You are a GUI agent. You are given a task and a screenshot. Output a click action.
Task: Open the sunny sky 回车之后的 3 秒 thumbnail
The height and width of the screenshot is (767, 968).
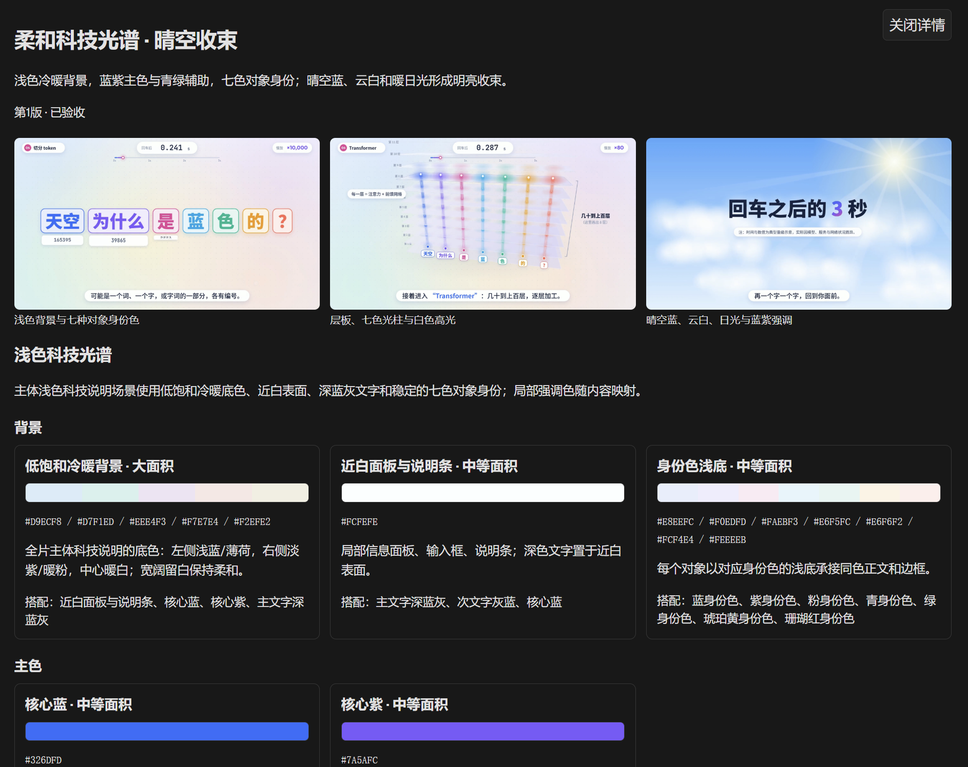798,224
